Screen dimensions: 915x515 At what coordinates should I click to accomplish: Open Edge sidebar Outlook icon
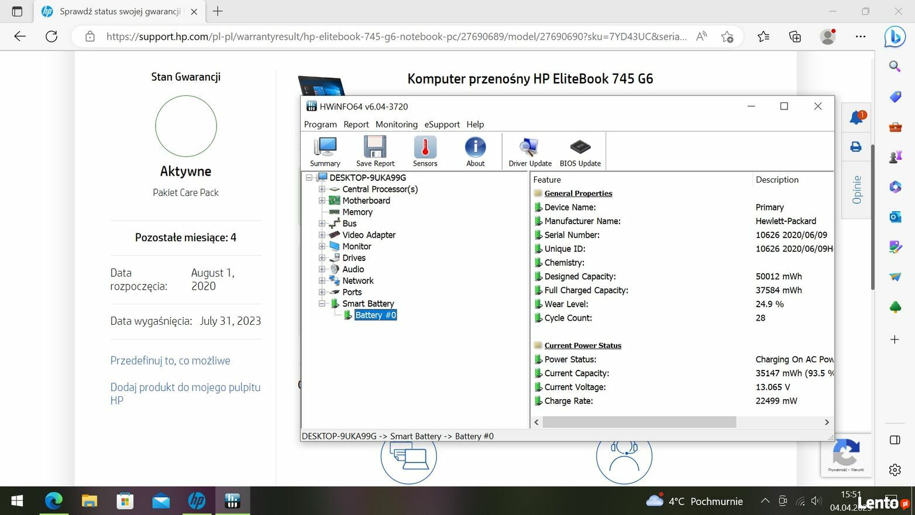[x=895, y=217]
